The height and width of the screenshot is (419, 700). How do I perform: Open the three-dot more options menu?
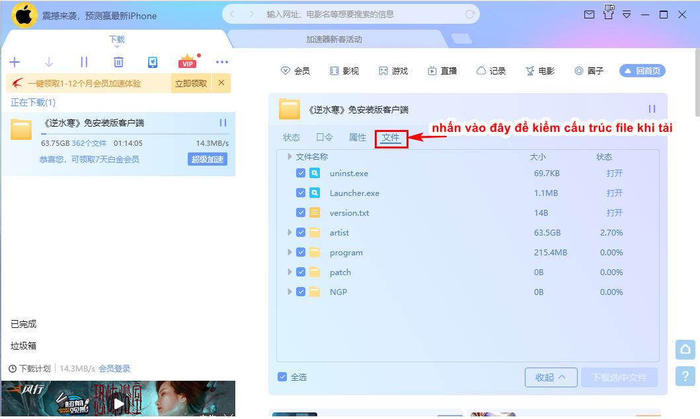[222, 62]
